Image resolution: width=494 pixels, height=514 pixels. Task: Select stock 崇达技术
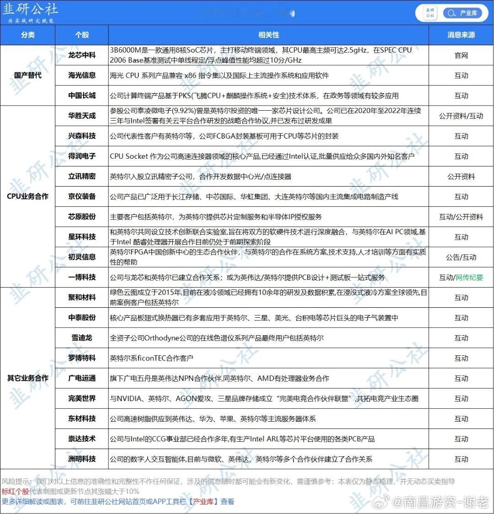[82, 439]
